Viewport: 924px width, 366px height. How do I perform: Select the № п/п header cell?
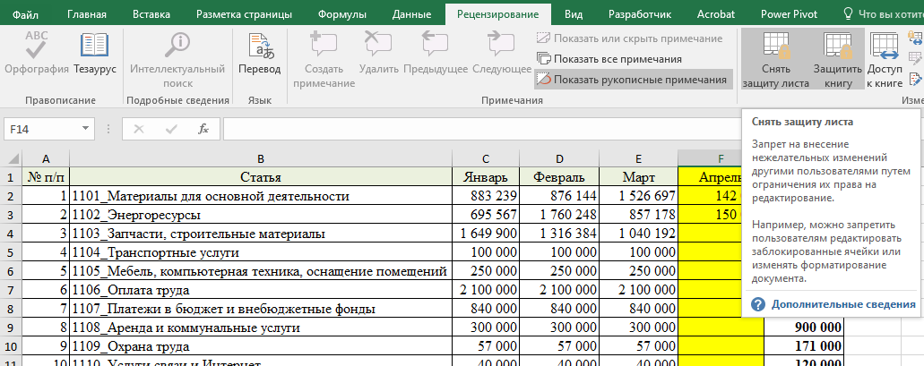[x=46, y=177]
